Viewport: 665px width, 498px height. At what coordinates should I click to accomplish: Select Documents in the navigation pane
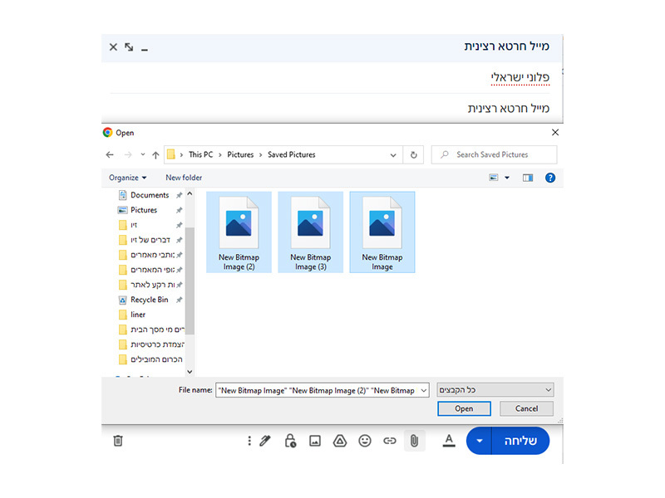(x=150, y=195)
